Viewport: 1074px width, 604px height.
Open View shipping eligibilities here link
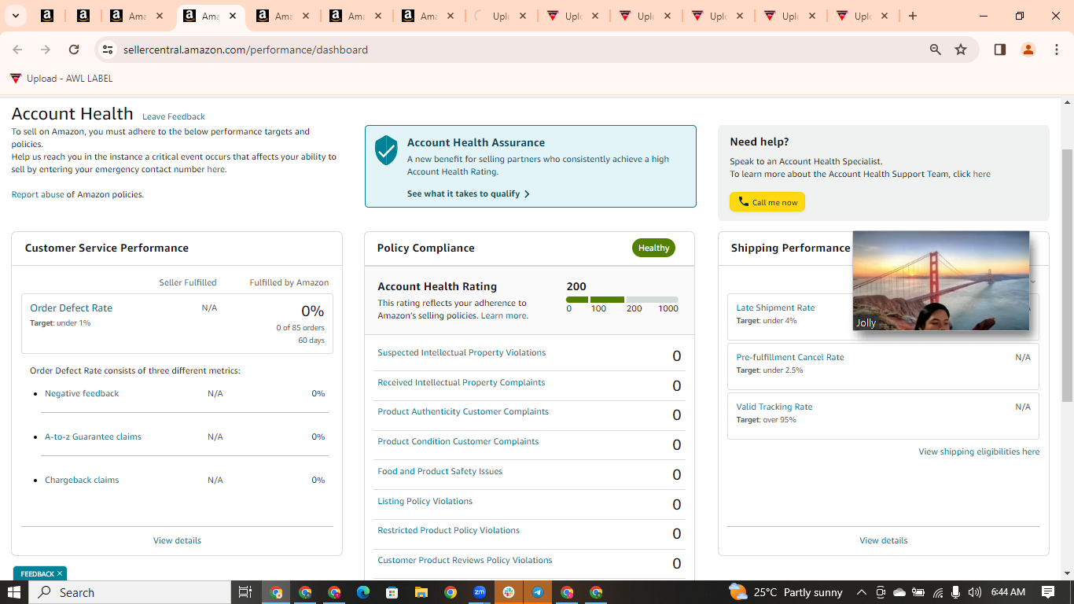(979, 451)
